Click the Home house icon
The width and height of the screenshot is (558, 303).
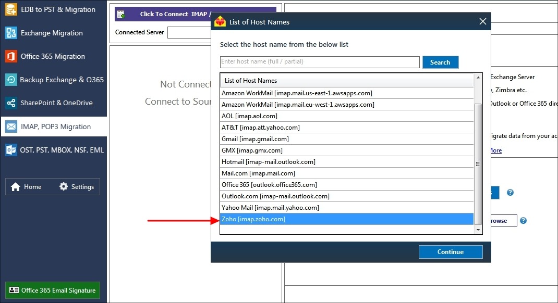coord(15,187)
